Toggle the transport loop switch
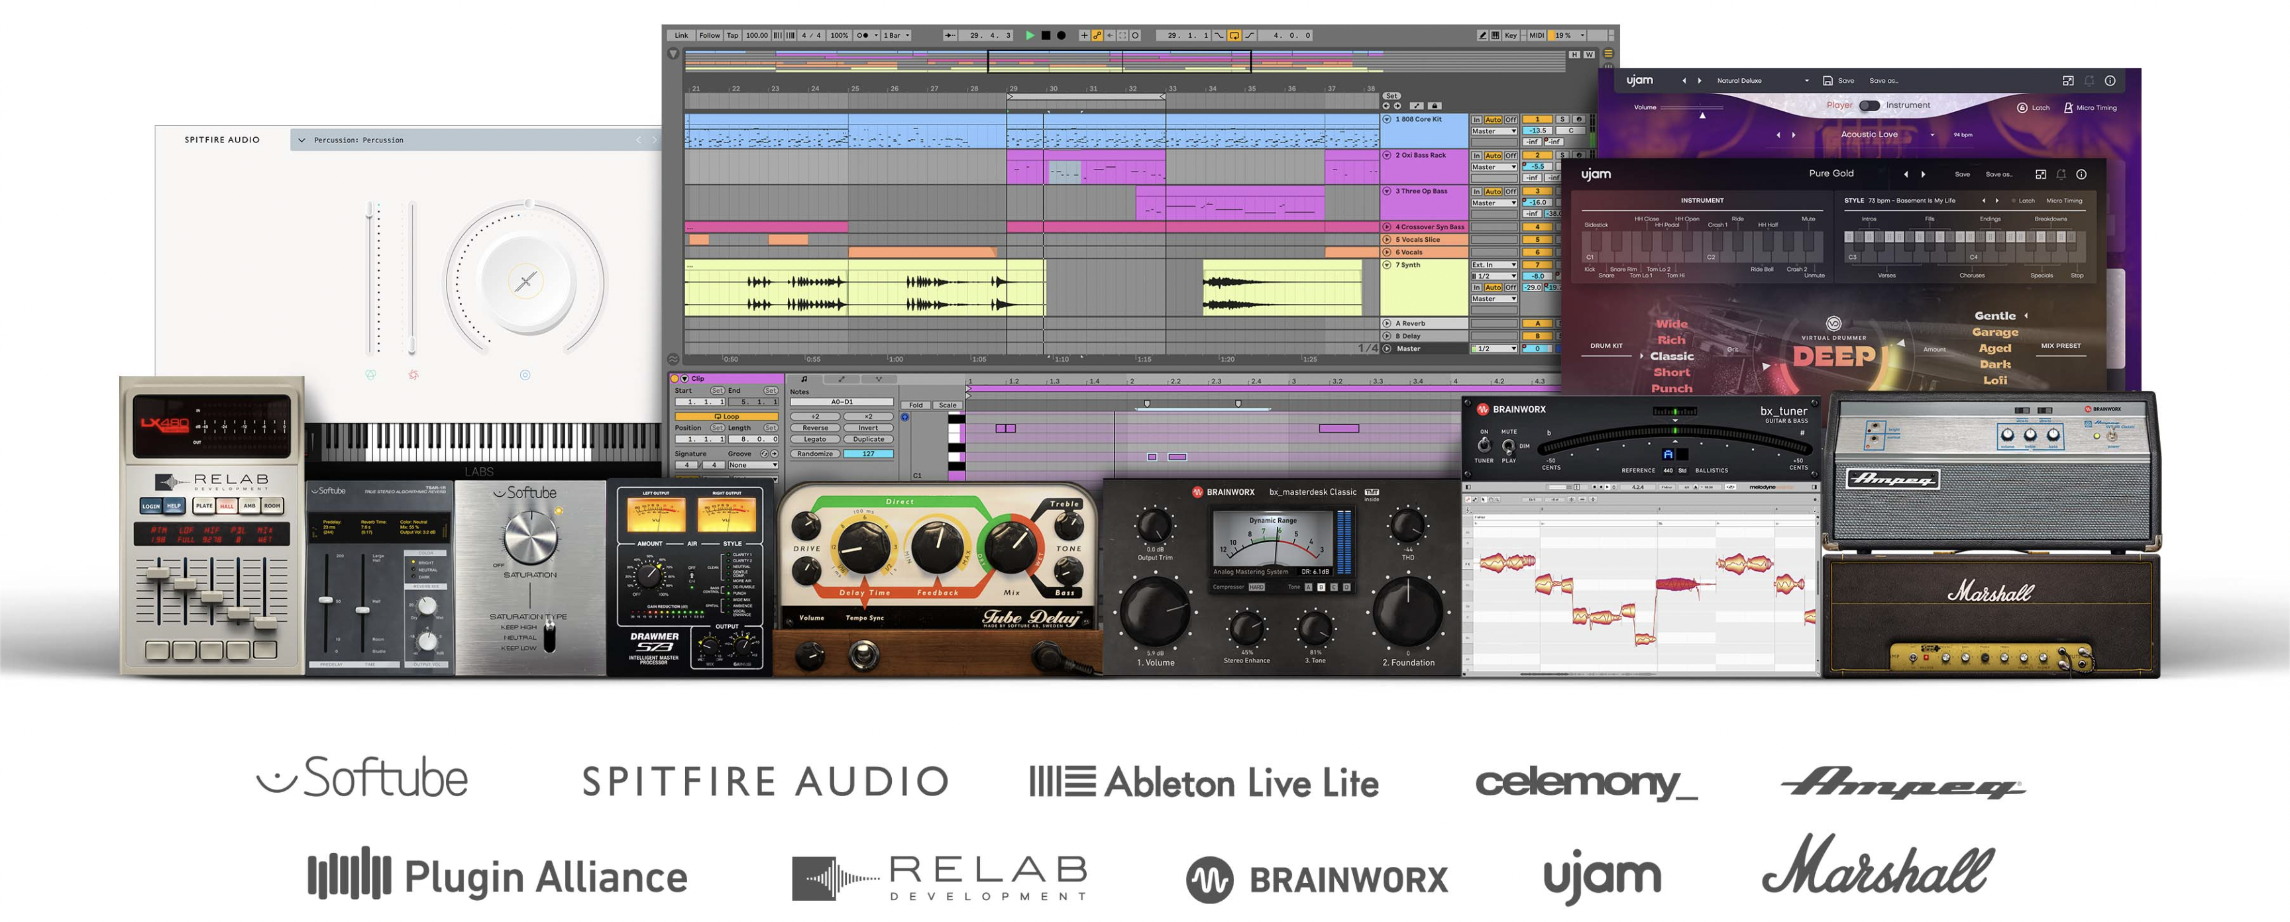Screen dimensions: 2290x922 [1234, 36]
